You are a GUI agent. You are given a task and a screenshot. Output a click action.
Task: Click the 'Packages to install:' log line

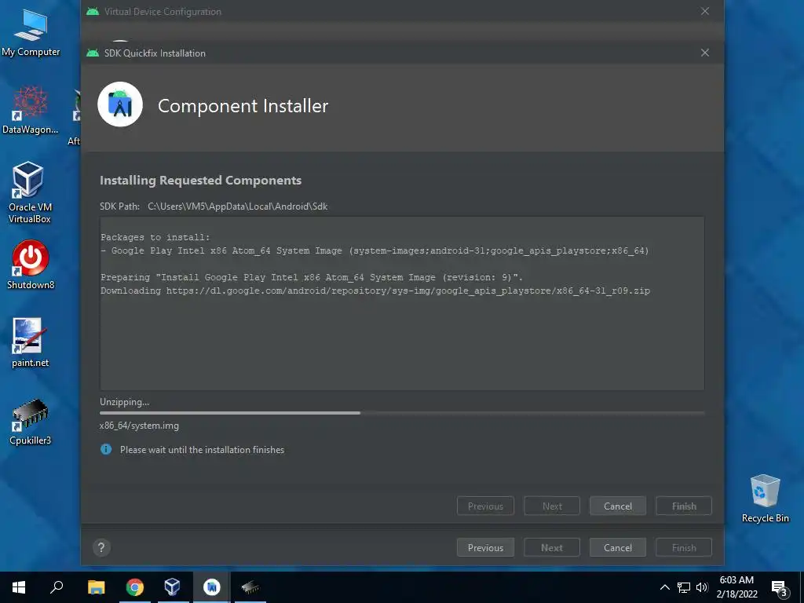[155, 237]
